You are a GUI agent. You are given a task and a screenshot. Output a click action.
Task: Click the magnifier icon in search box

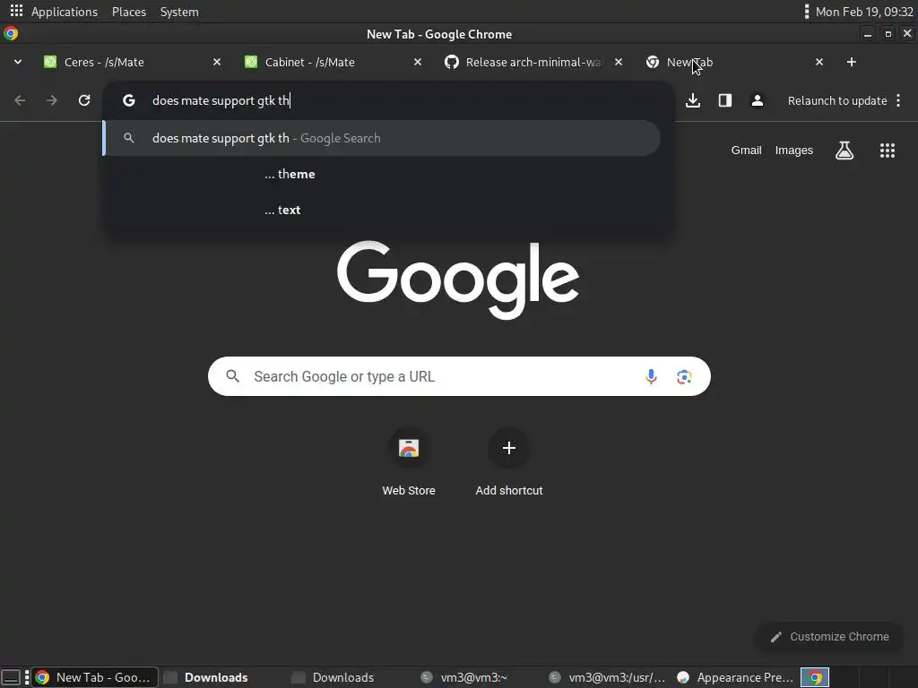[232, 376]
